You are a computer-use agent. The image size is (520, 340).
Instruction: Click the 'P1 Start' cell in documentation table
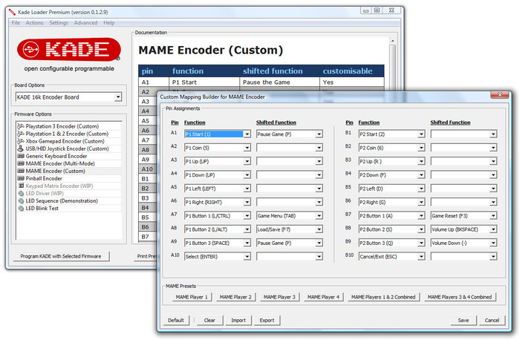(204, 82)
